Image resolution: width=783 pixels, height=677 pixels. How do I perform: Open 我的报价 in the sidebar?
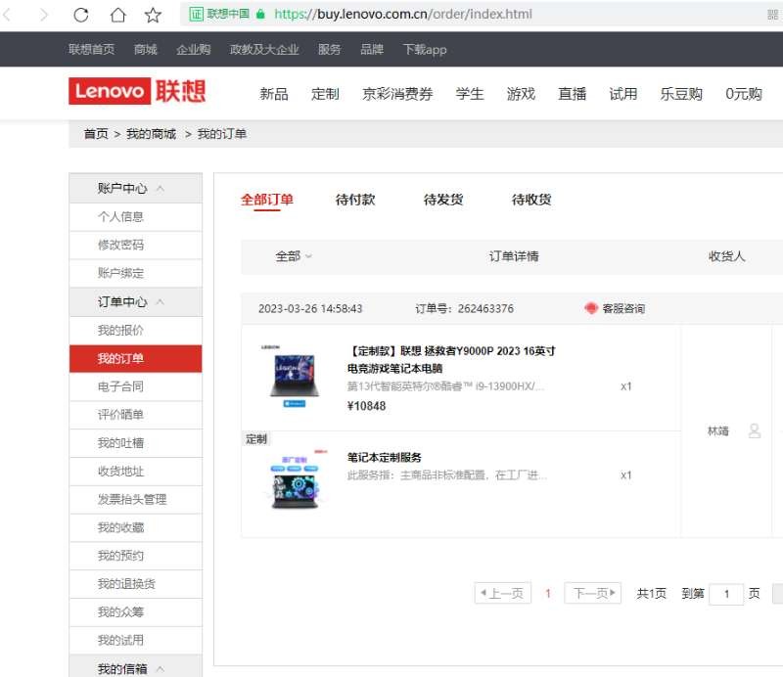[136, 330]
